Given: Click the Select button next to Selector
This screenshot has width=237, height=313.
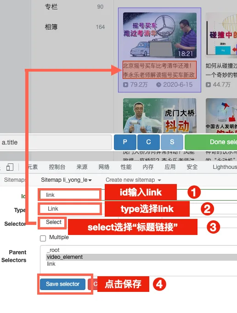Looking at the screenshot, I should point(54,222).
